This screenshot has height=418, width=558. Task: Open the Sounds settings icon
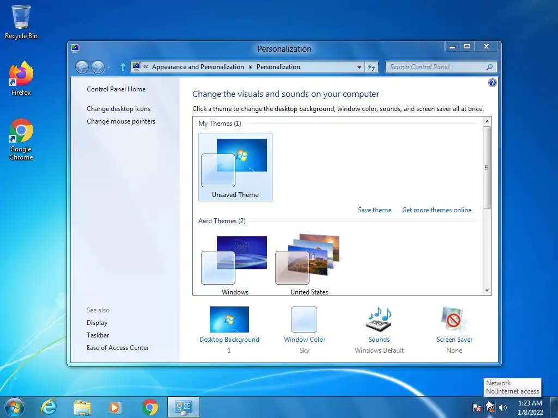(x=379, y=319)
